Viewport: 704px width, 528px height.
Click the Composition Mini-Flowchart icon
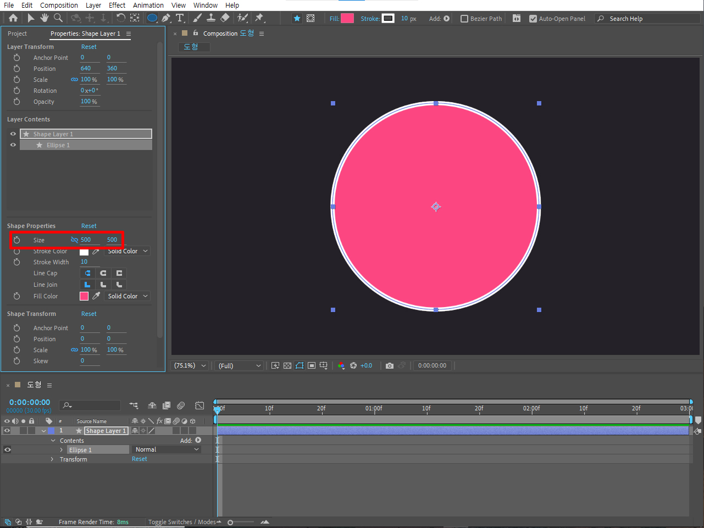point(134,405)
